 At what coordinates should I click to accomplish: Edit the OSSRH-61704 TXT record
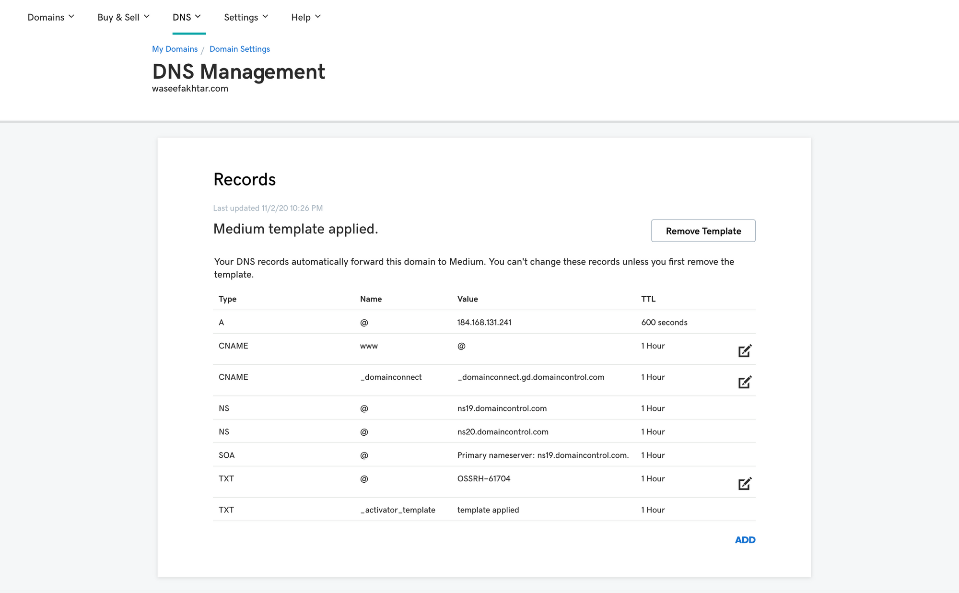(744, 484)
